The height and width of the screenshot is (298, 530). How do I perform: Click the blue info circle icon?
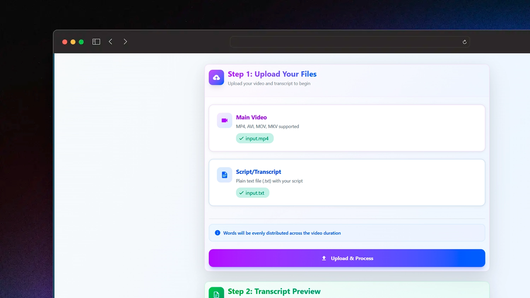pos(218,233)
